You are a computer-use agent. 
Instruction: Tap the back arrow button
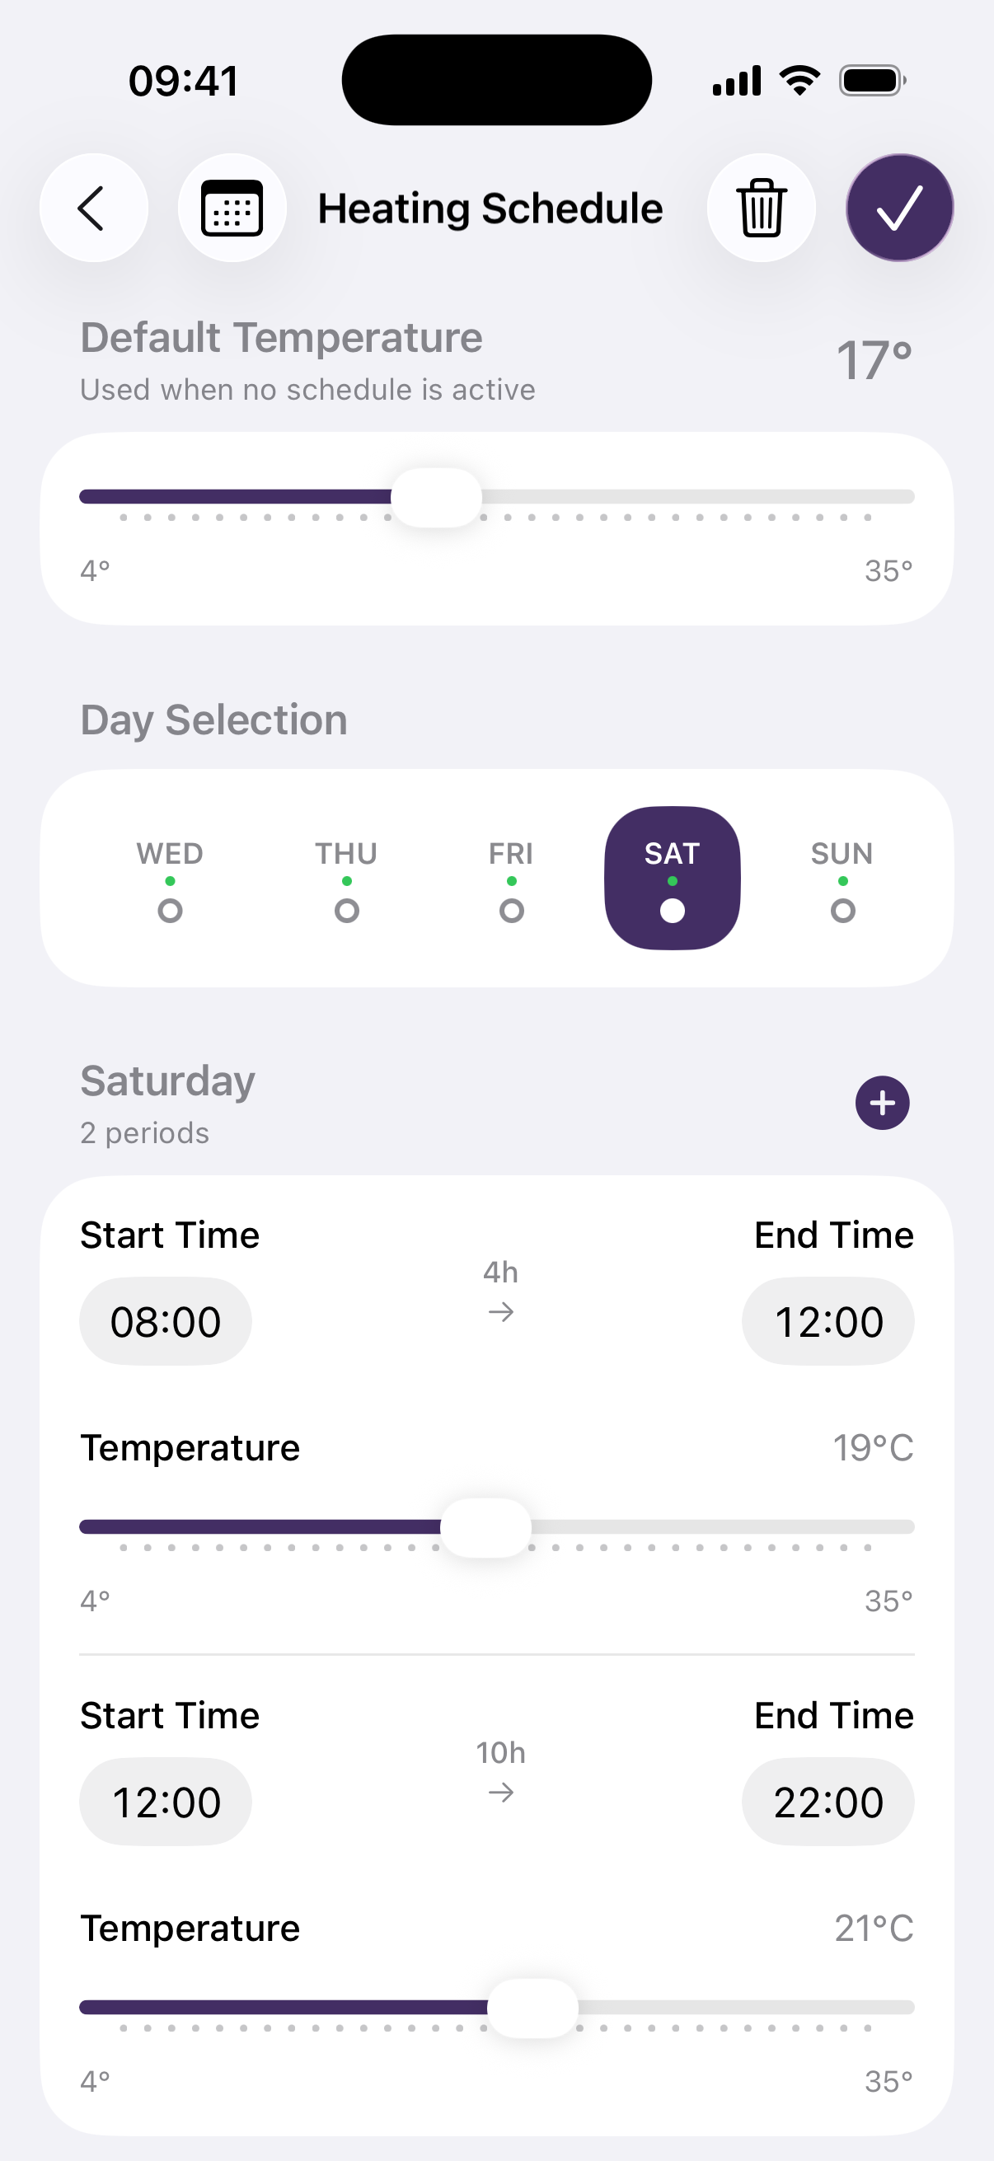pyautogui.click(x=93, y=208)
